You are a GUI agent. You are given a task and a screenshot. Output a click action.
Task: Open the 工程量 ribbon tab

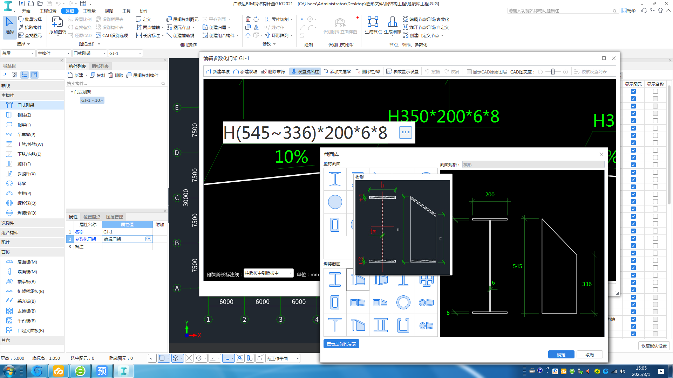pyautogui.click(x=89, y=11)
